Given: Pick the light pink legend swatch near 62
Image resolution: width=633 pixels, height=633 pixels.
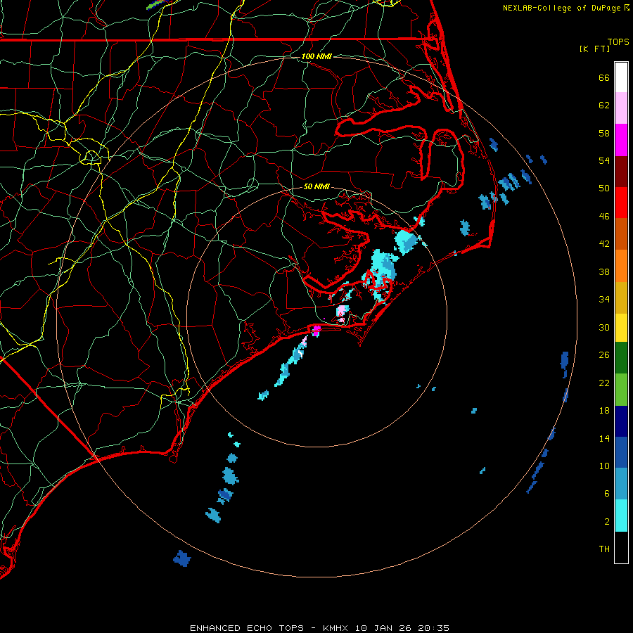Looking at the screenshot, I should pyautogui.click(x=621, y=108).
